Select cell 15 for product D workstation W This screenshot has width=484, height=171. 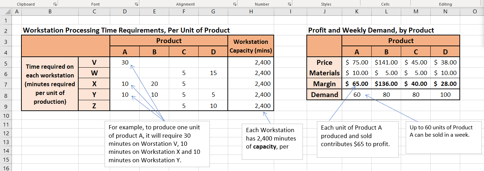(x=213, y=73)
